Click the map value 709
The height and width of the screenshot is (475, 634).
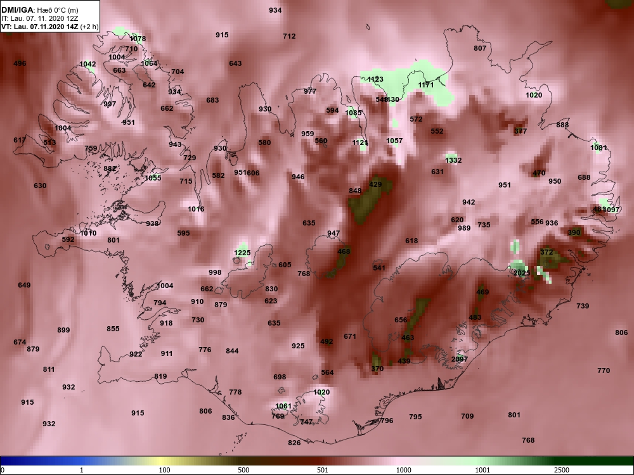point(467,416)
